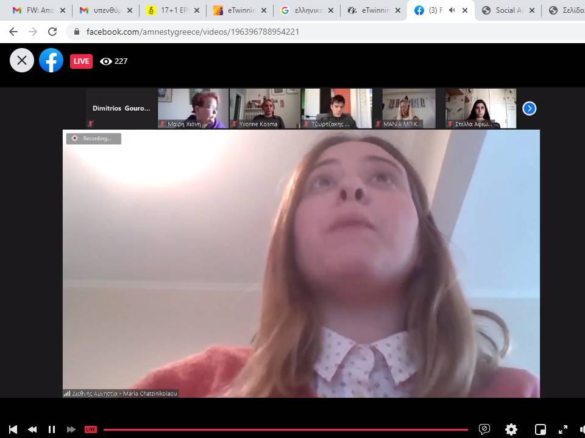Viewport: 585px width, 438px height.
Task: Show next participants with blue arrow
Action: [530, 108]
